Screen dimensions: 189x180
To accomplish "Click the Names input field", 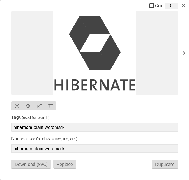I will 95,149.
